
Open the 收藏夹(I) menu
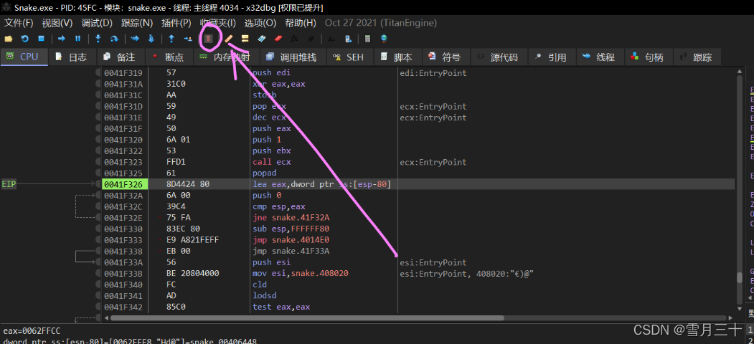(x=218, y=23)
